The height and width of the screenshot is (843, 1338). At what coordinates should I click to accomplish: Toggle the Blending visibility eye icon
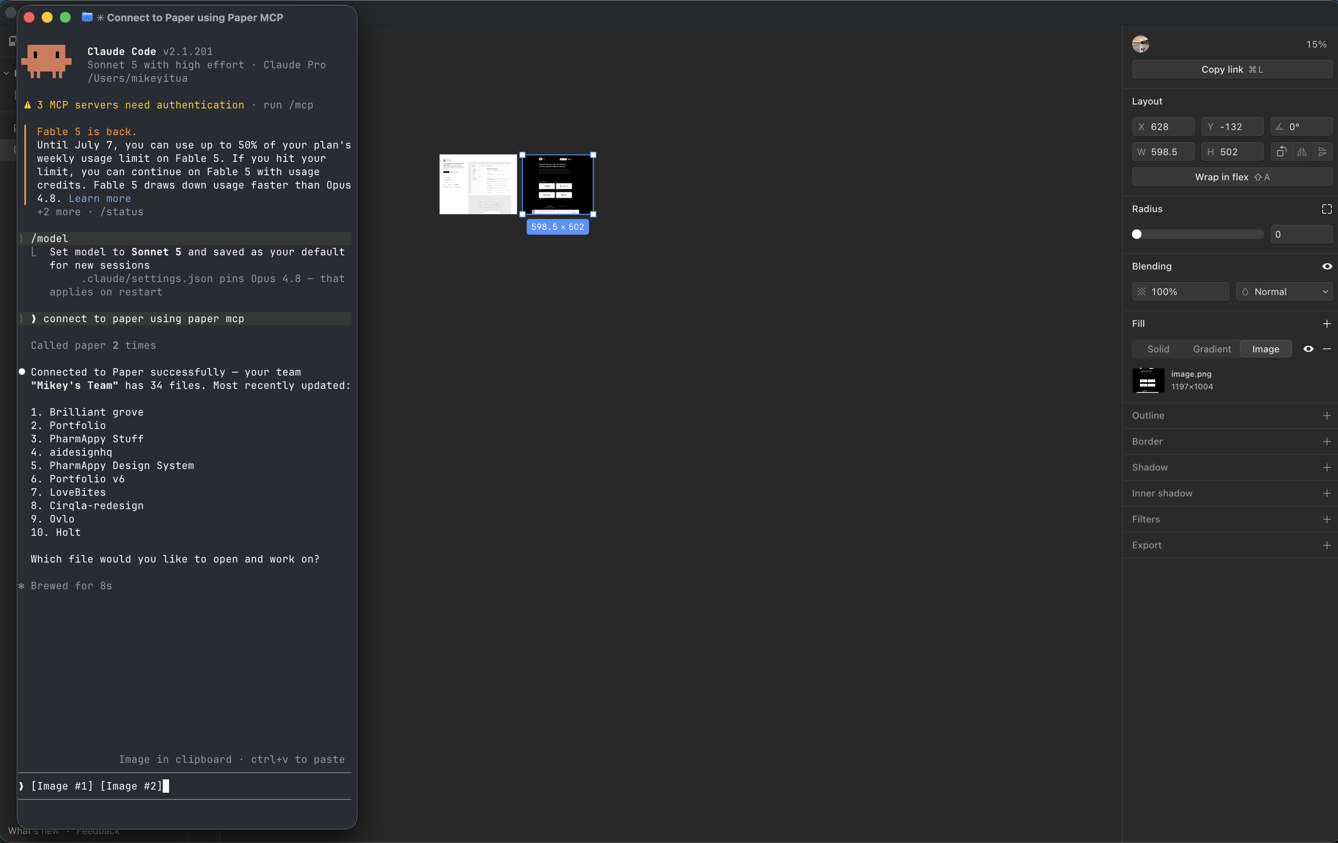point(1326,267)
